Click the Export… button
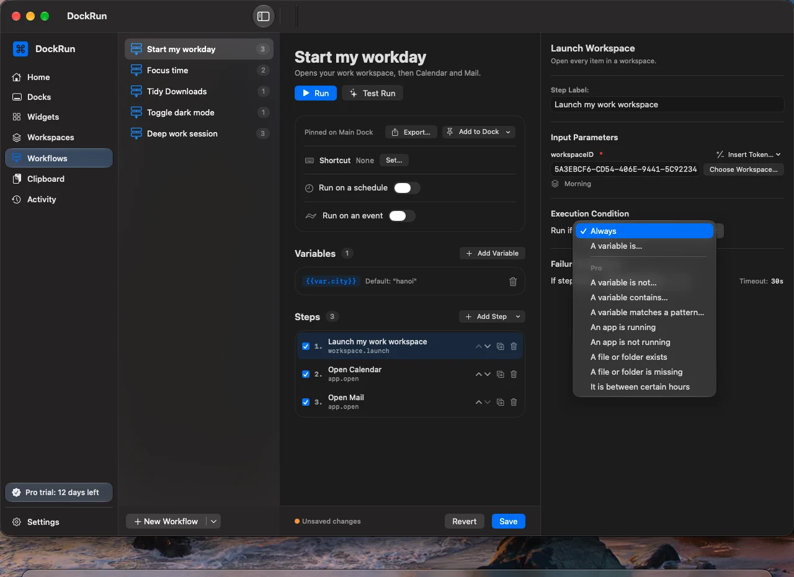Screen dimensions: 794x577 411,132
